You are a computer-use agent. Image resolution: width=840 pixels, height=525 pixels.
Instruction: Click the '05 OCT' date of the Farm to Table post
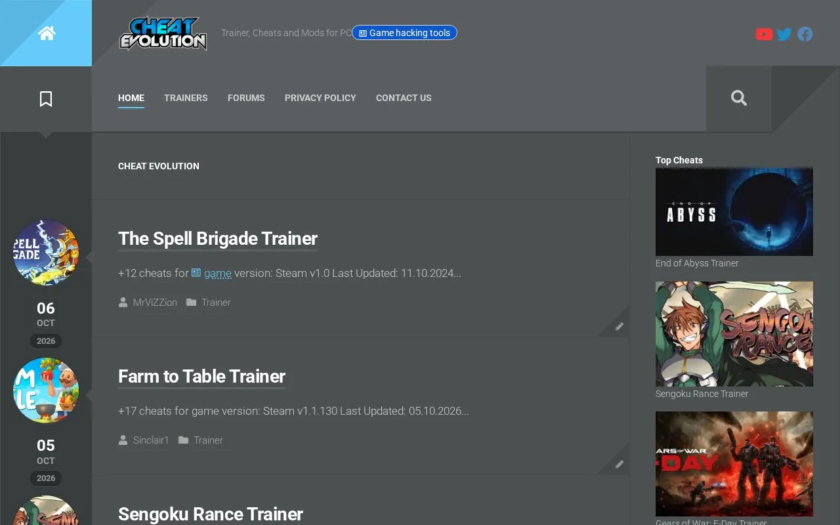pyautogui.click(x=46, y=452)
